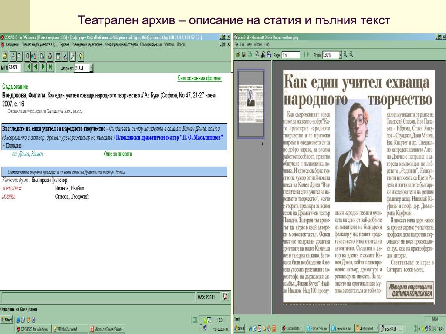Click the Към основния формат link
This screenshot has width=446, height=334.
click(199, 78)
